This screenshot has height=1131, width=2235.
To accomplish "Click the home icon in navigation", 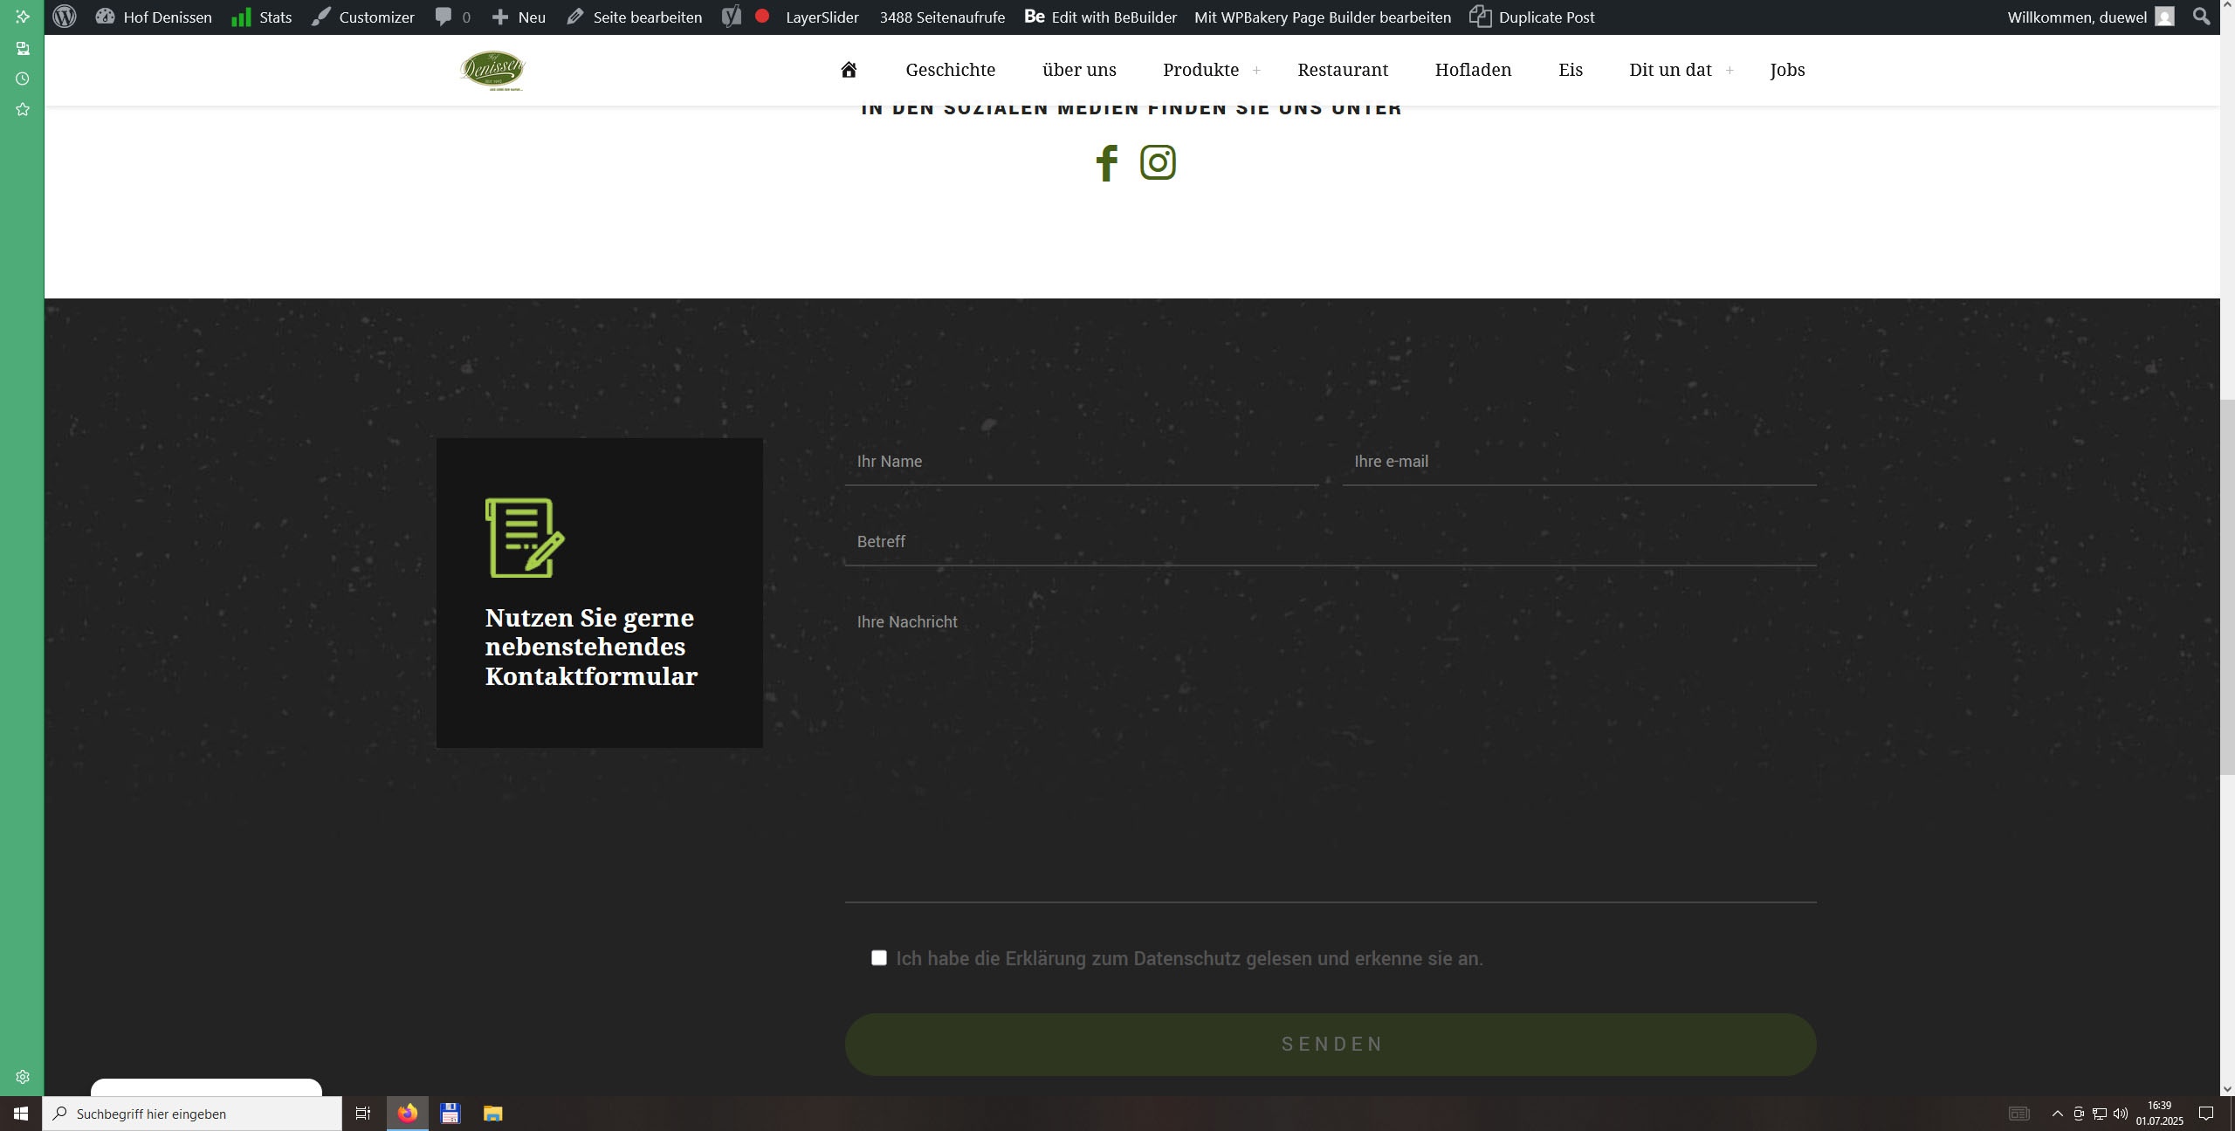I will 848,70.
